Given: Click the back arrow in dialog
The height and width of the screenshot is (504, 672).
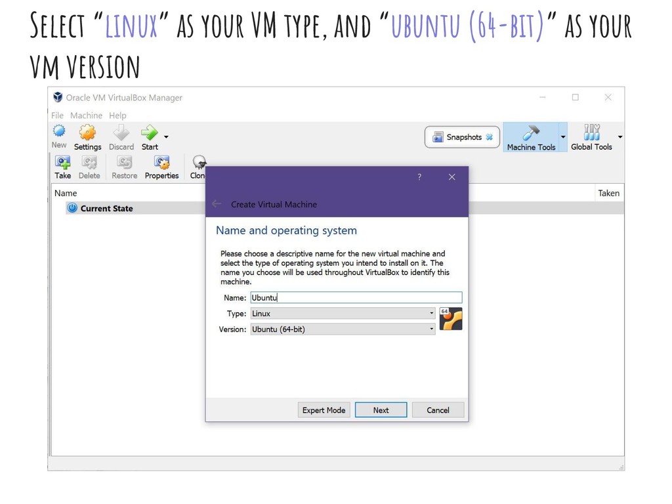Looking at the screenshot, I should pos(217,204).
